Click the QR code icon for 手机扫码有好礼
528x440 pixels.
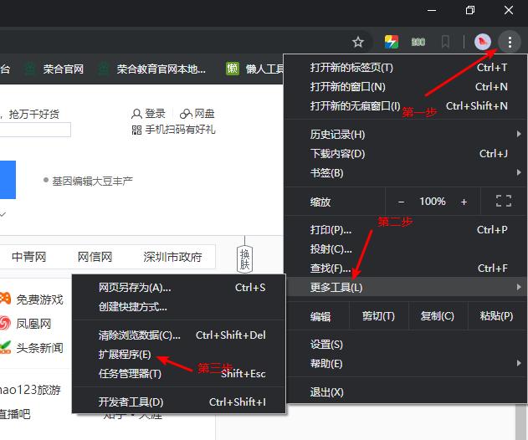coord(136,130)
